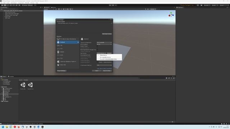Toggle the Center pivot mode button
The height and width of the screenshot is (129, 230).
tap(24, 5)
